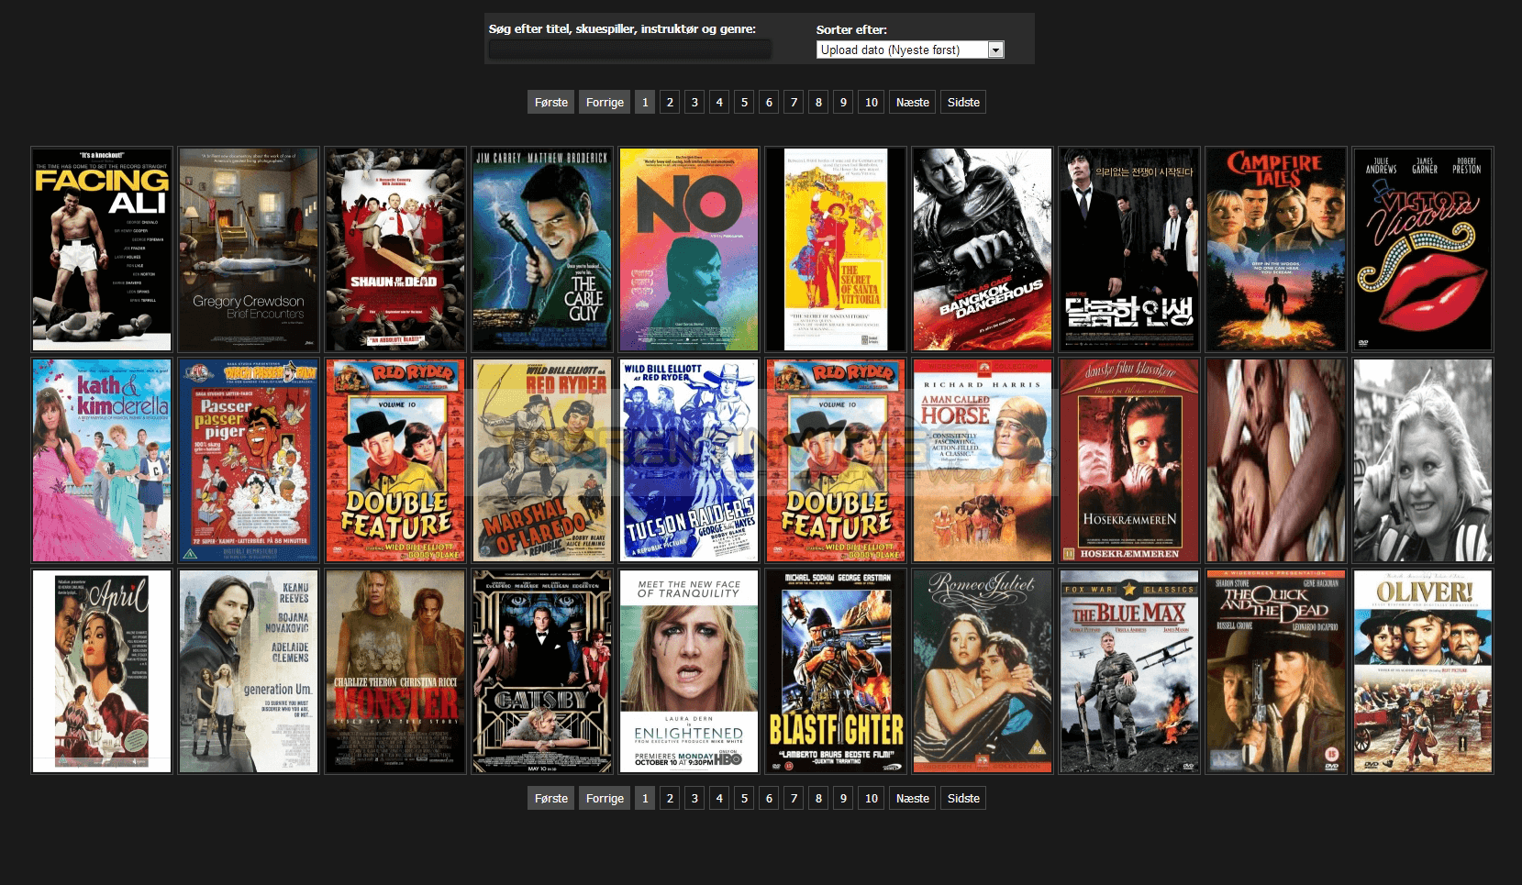Open the colorful NO movie poster
Screen dimensions: 1522x885
[x=689, y=249]
